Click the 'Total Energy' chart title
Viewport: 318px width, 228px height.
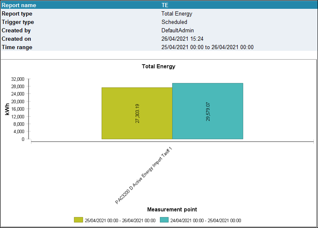pos(159,66)
